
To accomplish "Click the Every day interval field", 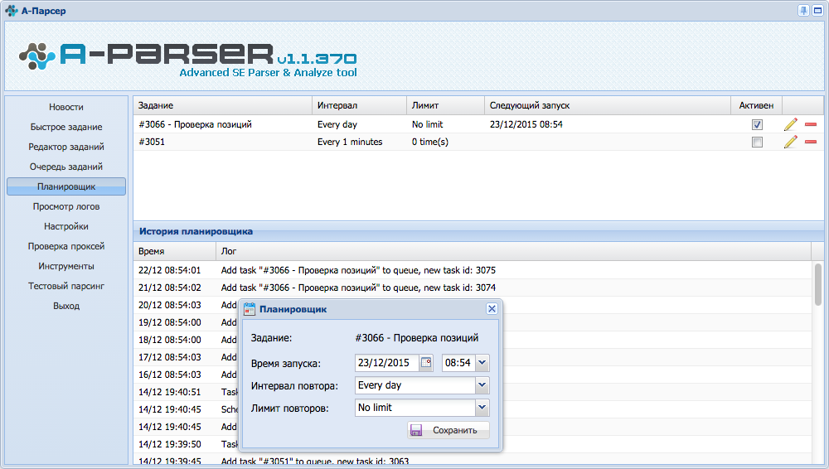I will [415, 385].
